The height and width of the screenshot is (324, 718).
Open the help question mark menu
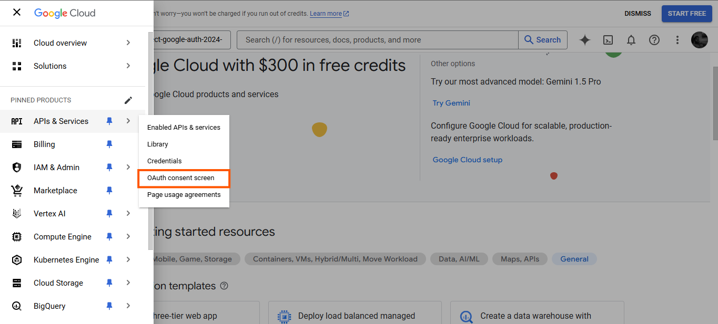pos(654,39)
